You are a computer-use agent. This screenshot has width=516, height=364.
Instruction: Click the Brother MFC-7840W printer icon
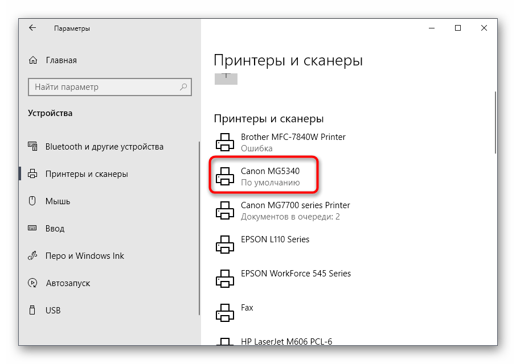pyautogui.click(x=225, y=142)
